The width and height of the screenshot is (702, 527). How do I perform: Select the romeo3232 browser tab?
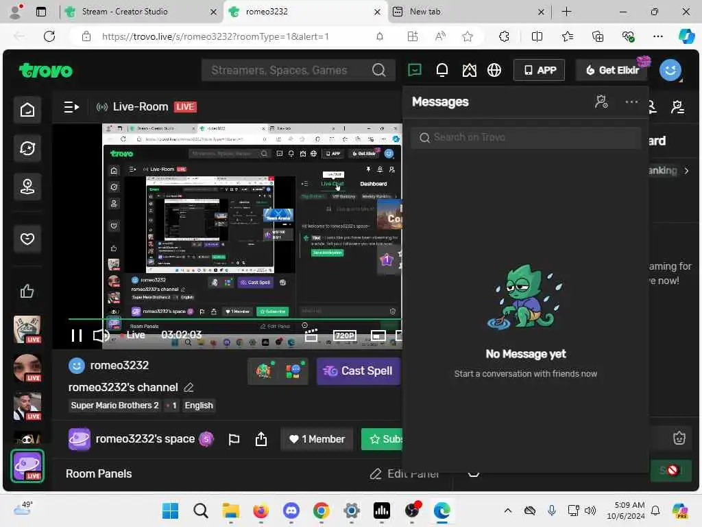tap(304, 12)
